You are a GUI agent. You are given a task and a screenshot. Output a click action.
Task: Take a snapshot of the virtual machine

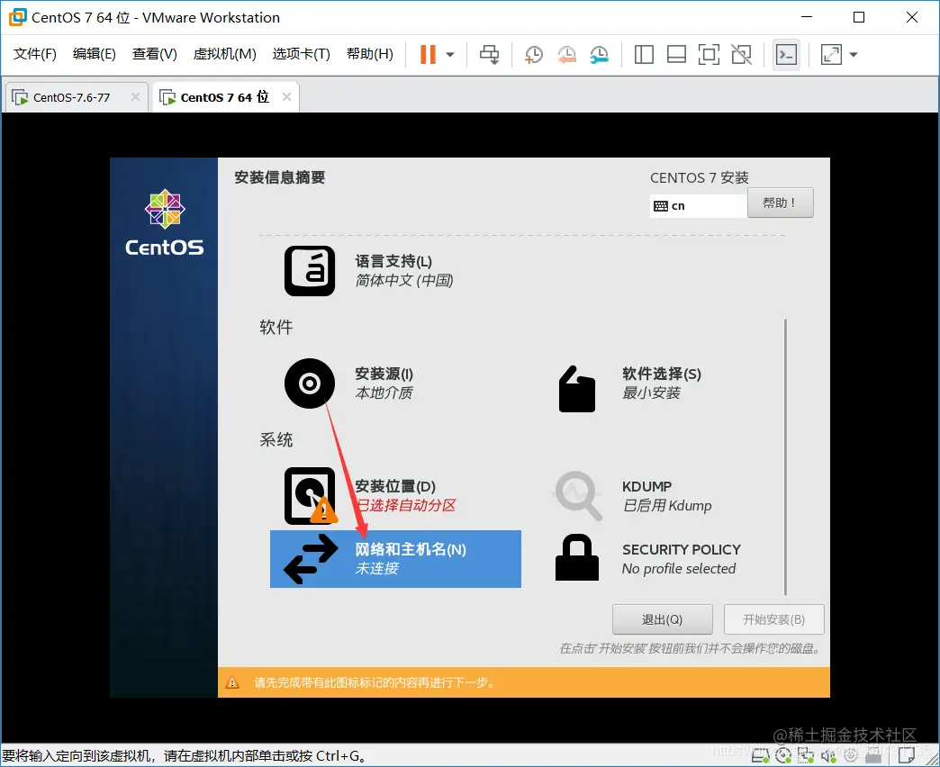click(x=534, y=55)
